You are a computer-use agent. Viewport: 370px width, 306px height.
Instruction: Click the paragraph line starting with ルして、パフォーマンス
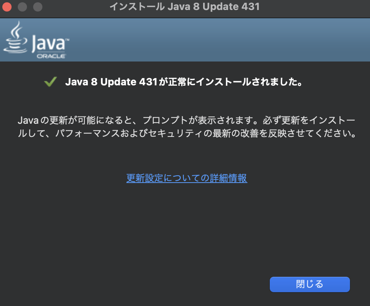point(187,133)
